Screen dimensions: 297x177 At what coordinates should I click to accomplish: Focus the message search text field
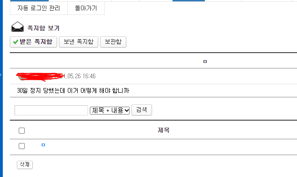51,110
